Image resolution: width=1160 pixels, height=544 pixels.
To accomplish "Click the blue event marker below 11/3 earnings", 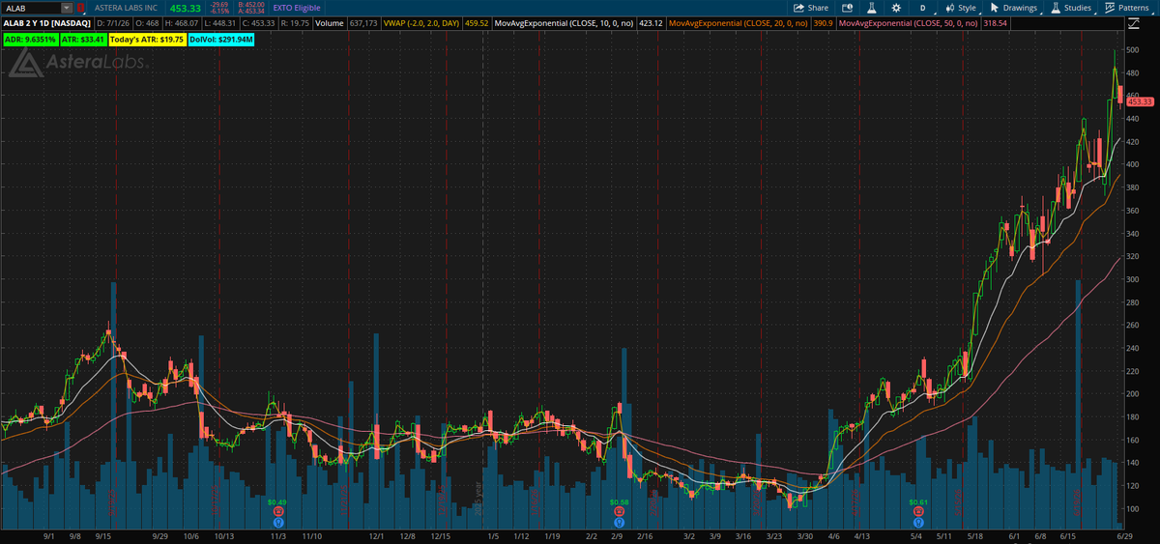I will (x=277, y=523).
